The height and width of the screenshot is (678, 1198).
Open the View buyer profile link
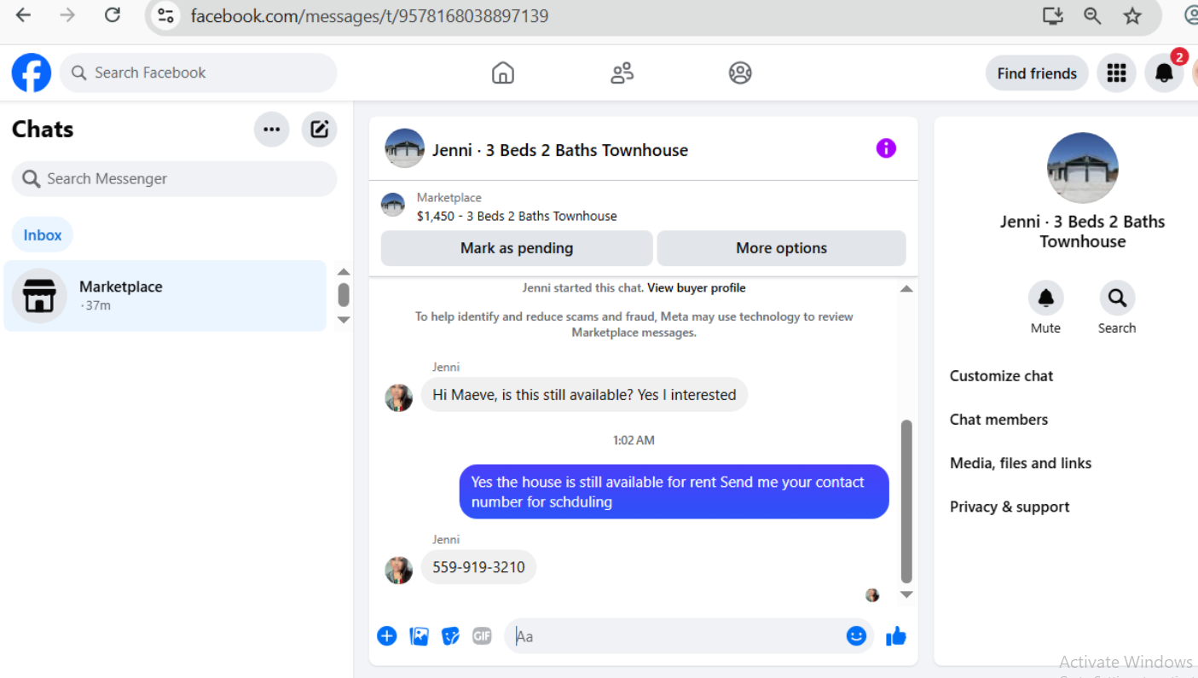click(697, 287)
